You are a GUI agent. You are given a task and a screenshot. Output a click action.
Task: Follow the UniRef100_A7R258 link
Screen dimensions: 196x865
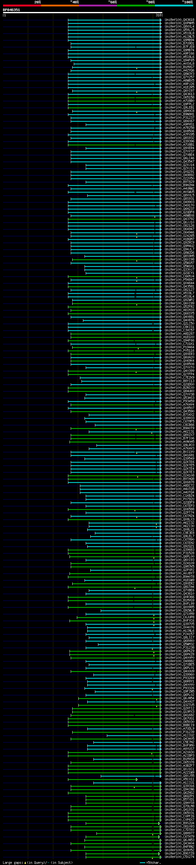tap(179, 128)
